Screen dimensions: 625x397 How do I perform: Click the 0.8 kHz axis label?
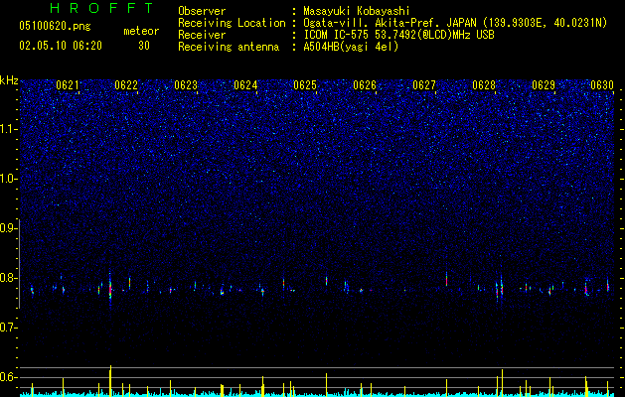point(8,278)
